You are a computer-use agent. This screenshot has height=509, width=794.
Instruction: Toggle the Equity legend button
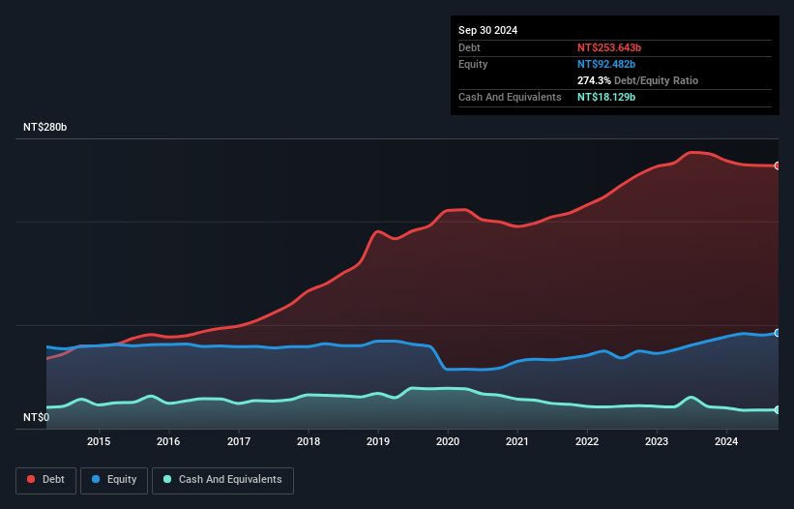pos(114,480)
